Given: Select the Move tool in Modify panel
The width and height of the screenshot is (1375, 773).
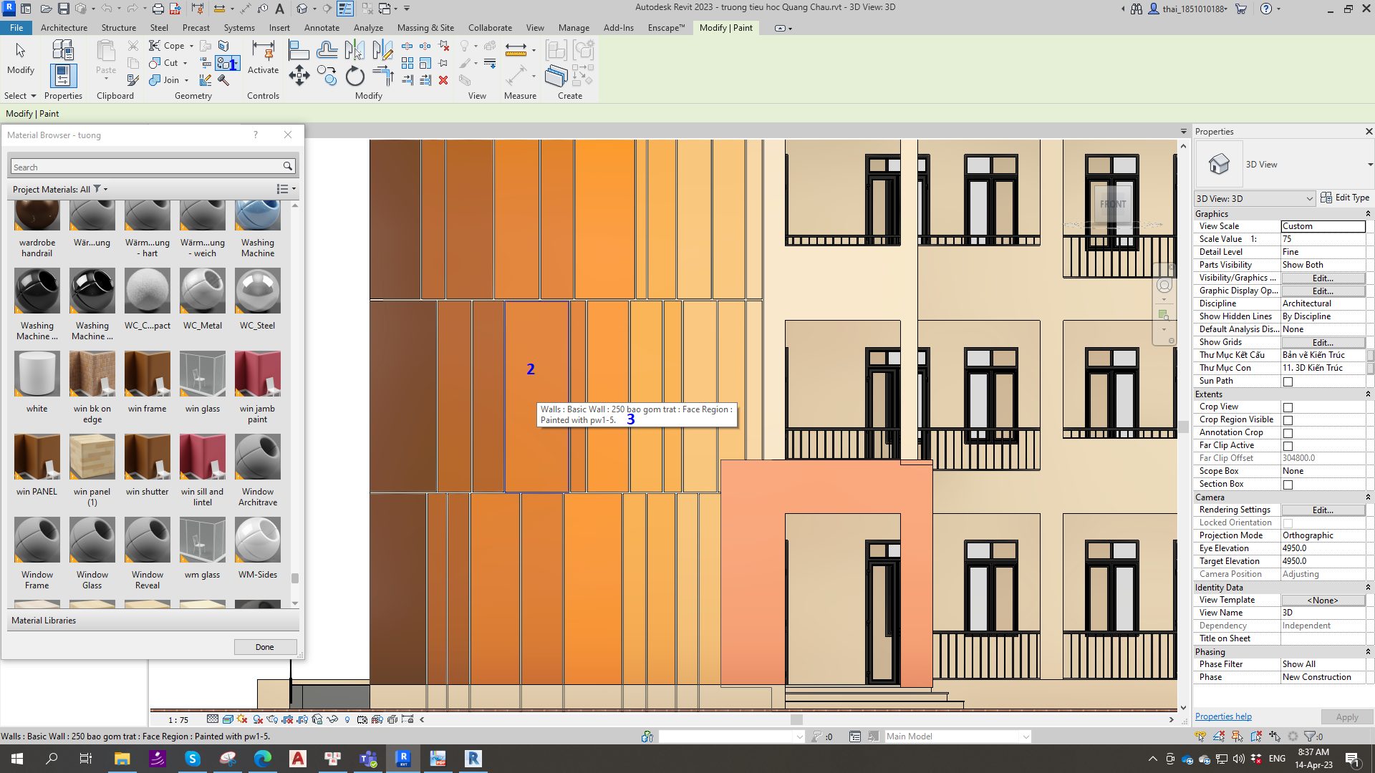Looking at the screenshot, I should click(x=299, y=76).
